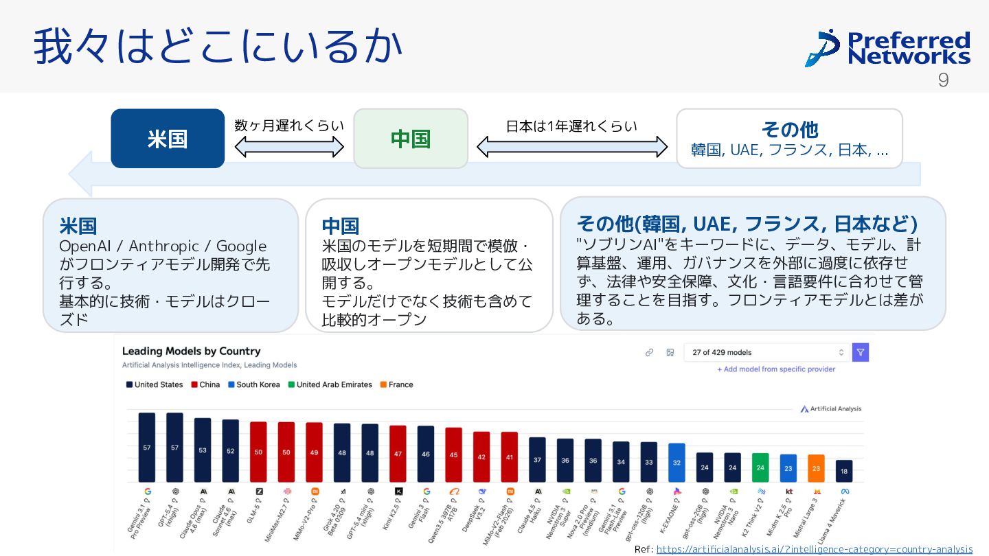Click 'Artificial Analysis Intelligence Index, Leading Models' subtitle

(x=209, y=365)
